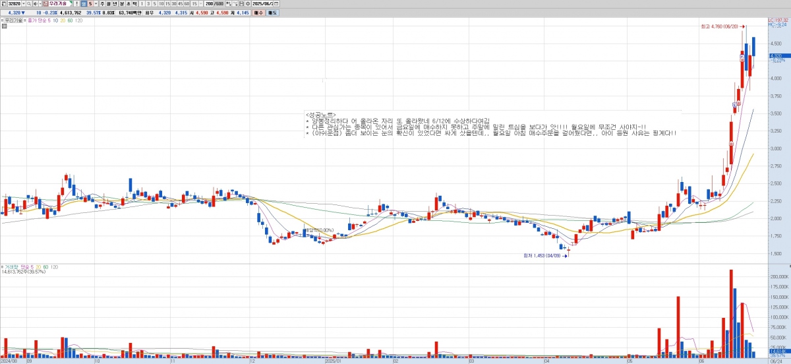
Task: Select the 30 interval preset button
Action: [173, 3]
